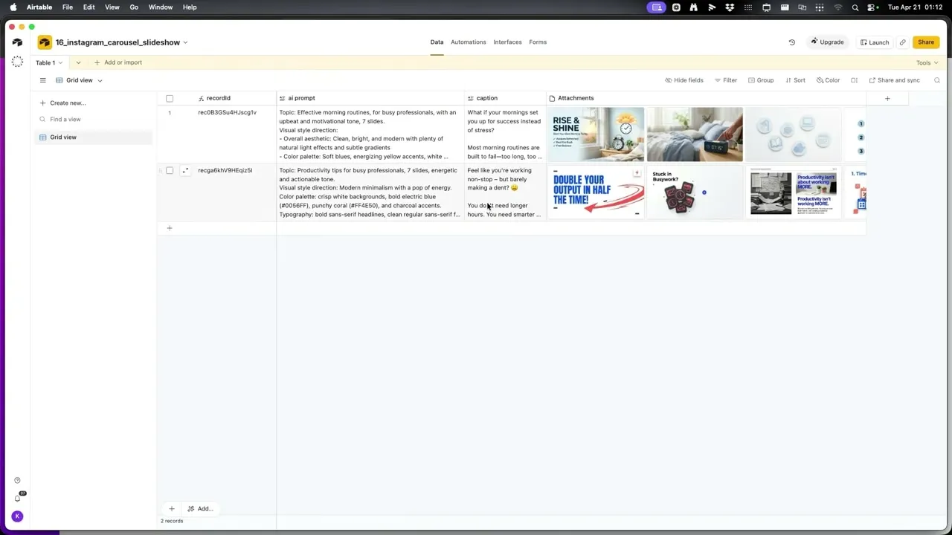Open the Dropbox menu bar icon

(x=730, y=7)
